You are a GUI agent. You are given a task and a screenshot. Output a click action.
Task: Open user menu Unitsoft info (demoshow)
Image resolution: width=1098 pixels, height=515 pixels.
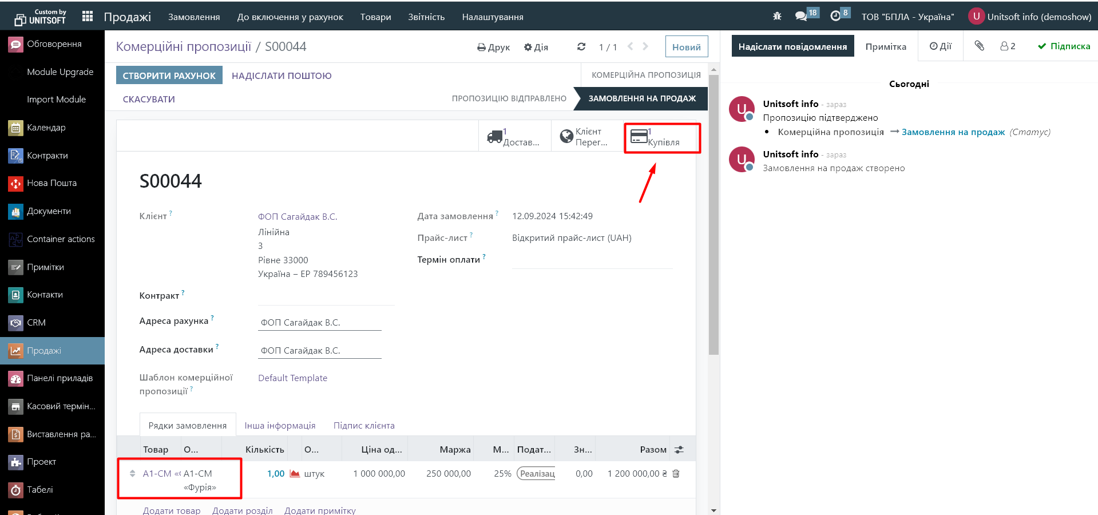pos(1030,17)
